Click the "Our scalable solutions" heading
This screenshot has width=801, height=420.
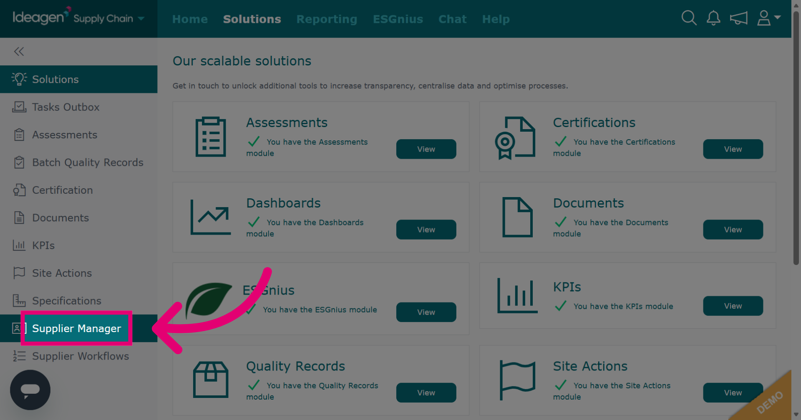pos(242,61)
